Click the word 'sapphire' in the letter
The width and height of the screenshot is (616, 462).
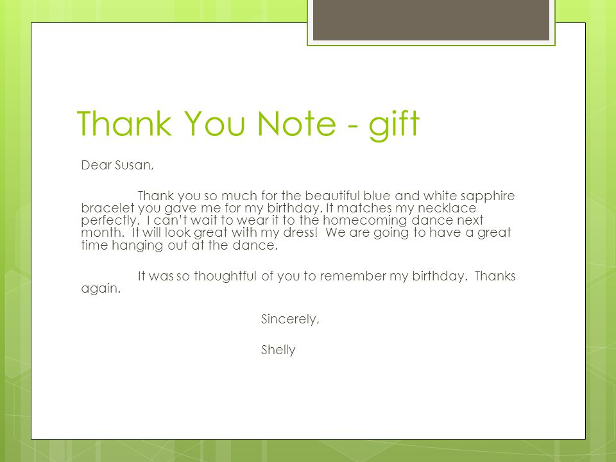click(x=488, y=196)
